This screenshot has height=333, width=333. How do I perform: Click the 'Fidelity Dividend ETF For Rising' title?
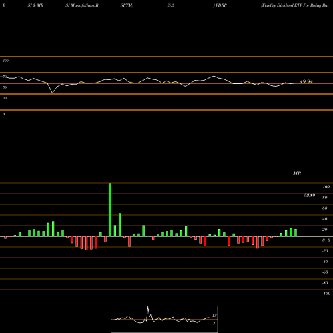tap(291, 5)
